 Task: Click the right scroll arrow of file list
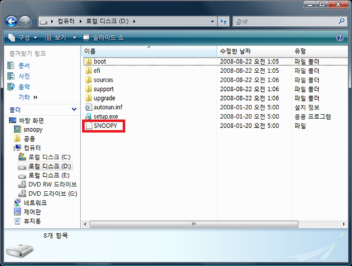344,224
